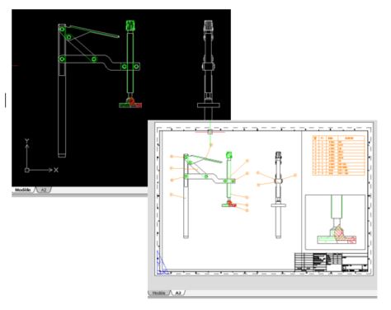Click the UCS origin square in model space
The image size is (391, 310).
tap(27, 170)
